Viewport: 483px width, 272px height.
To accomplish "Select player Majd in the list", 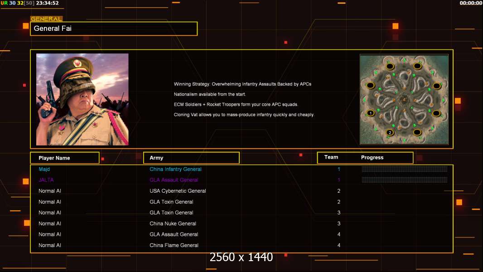I will coord(44,169).
